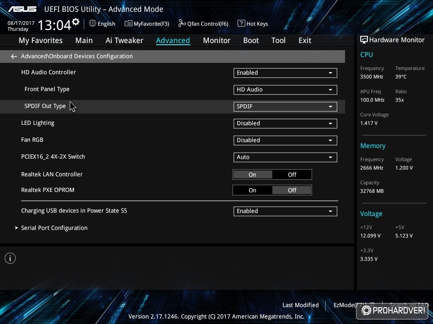Select LED Lighting label
This screenshot has height=324, width=433.
(38, 123)
